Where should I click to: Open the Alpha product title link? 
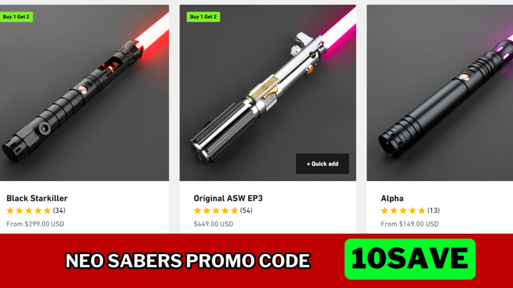392,198
